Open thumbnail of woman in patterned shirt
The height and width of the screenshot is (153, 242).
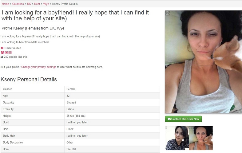click(x=177, y=138)
